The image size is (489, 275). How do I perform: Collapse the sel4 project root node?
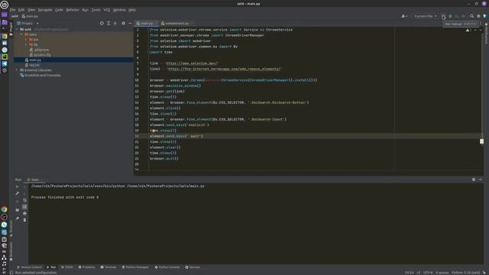tap(17, 29)
